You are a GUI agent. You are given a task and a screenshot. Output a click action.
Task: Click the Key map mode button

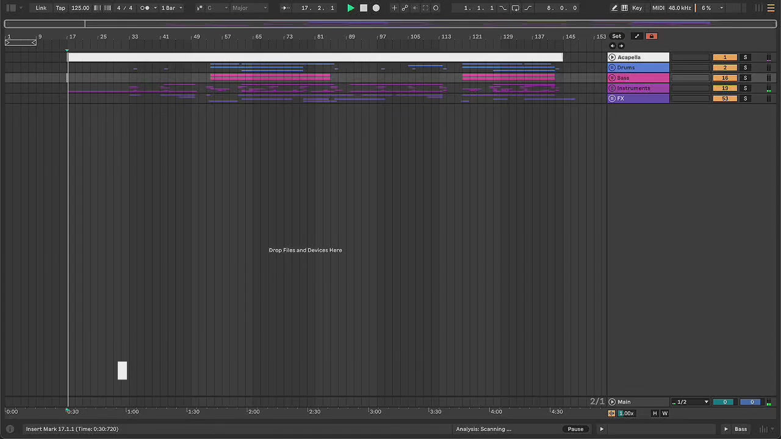point(637,8)
